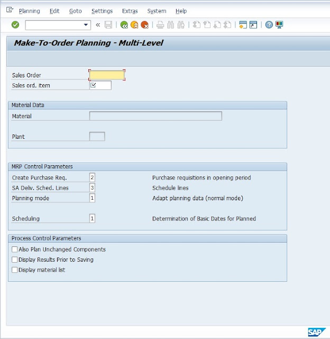This screenshot has height=339, width=330.
Task: Click the menu bar system icon next to Planning
Action: [x=10, y=10]
